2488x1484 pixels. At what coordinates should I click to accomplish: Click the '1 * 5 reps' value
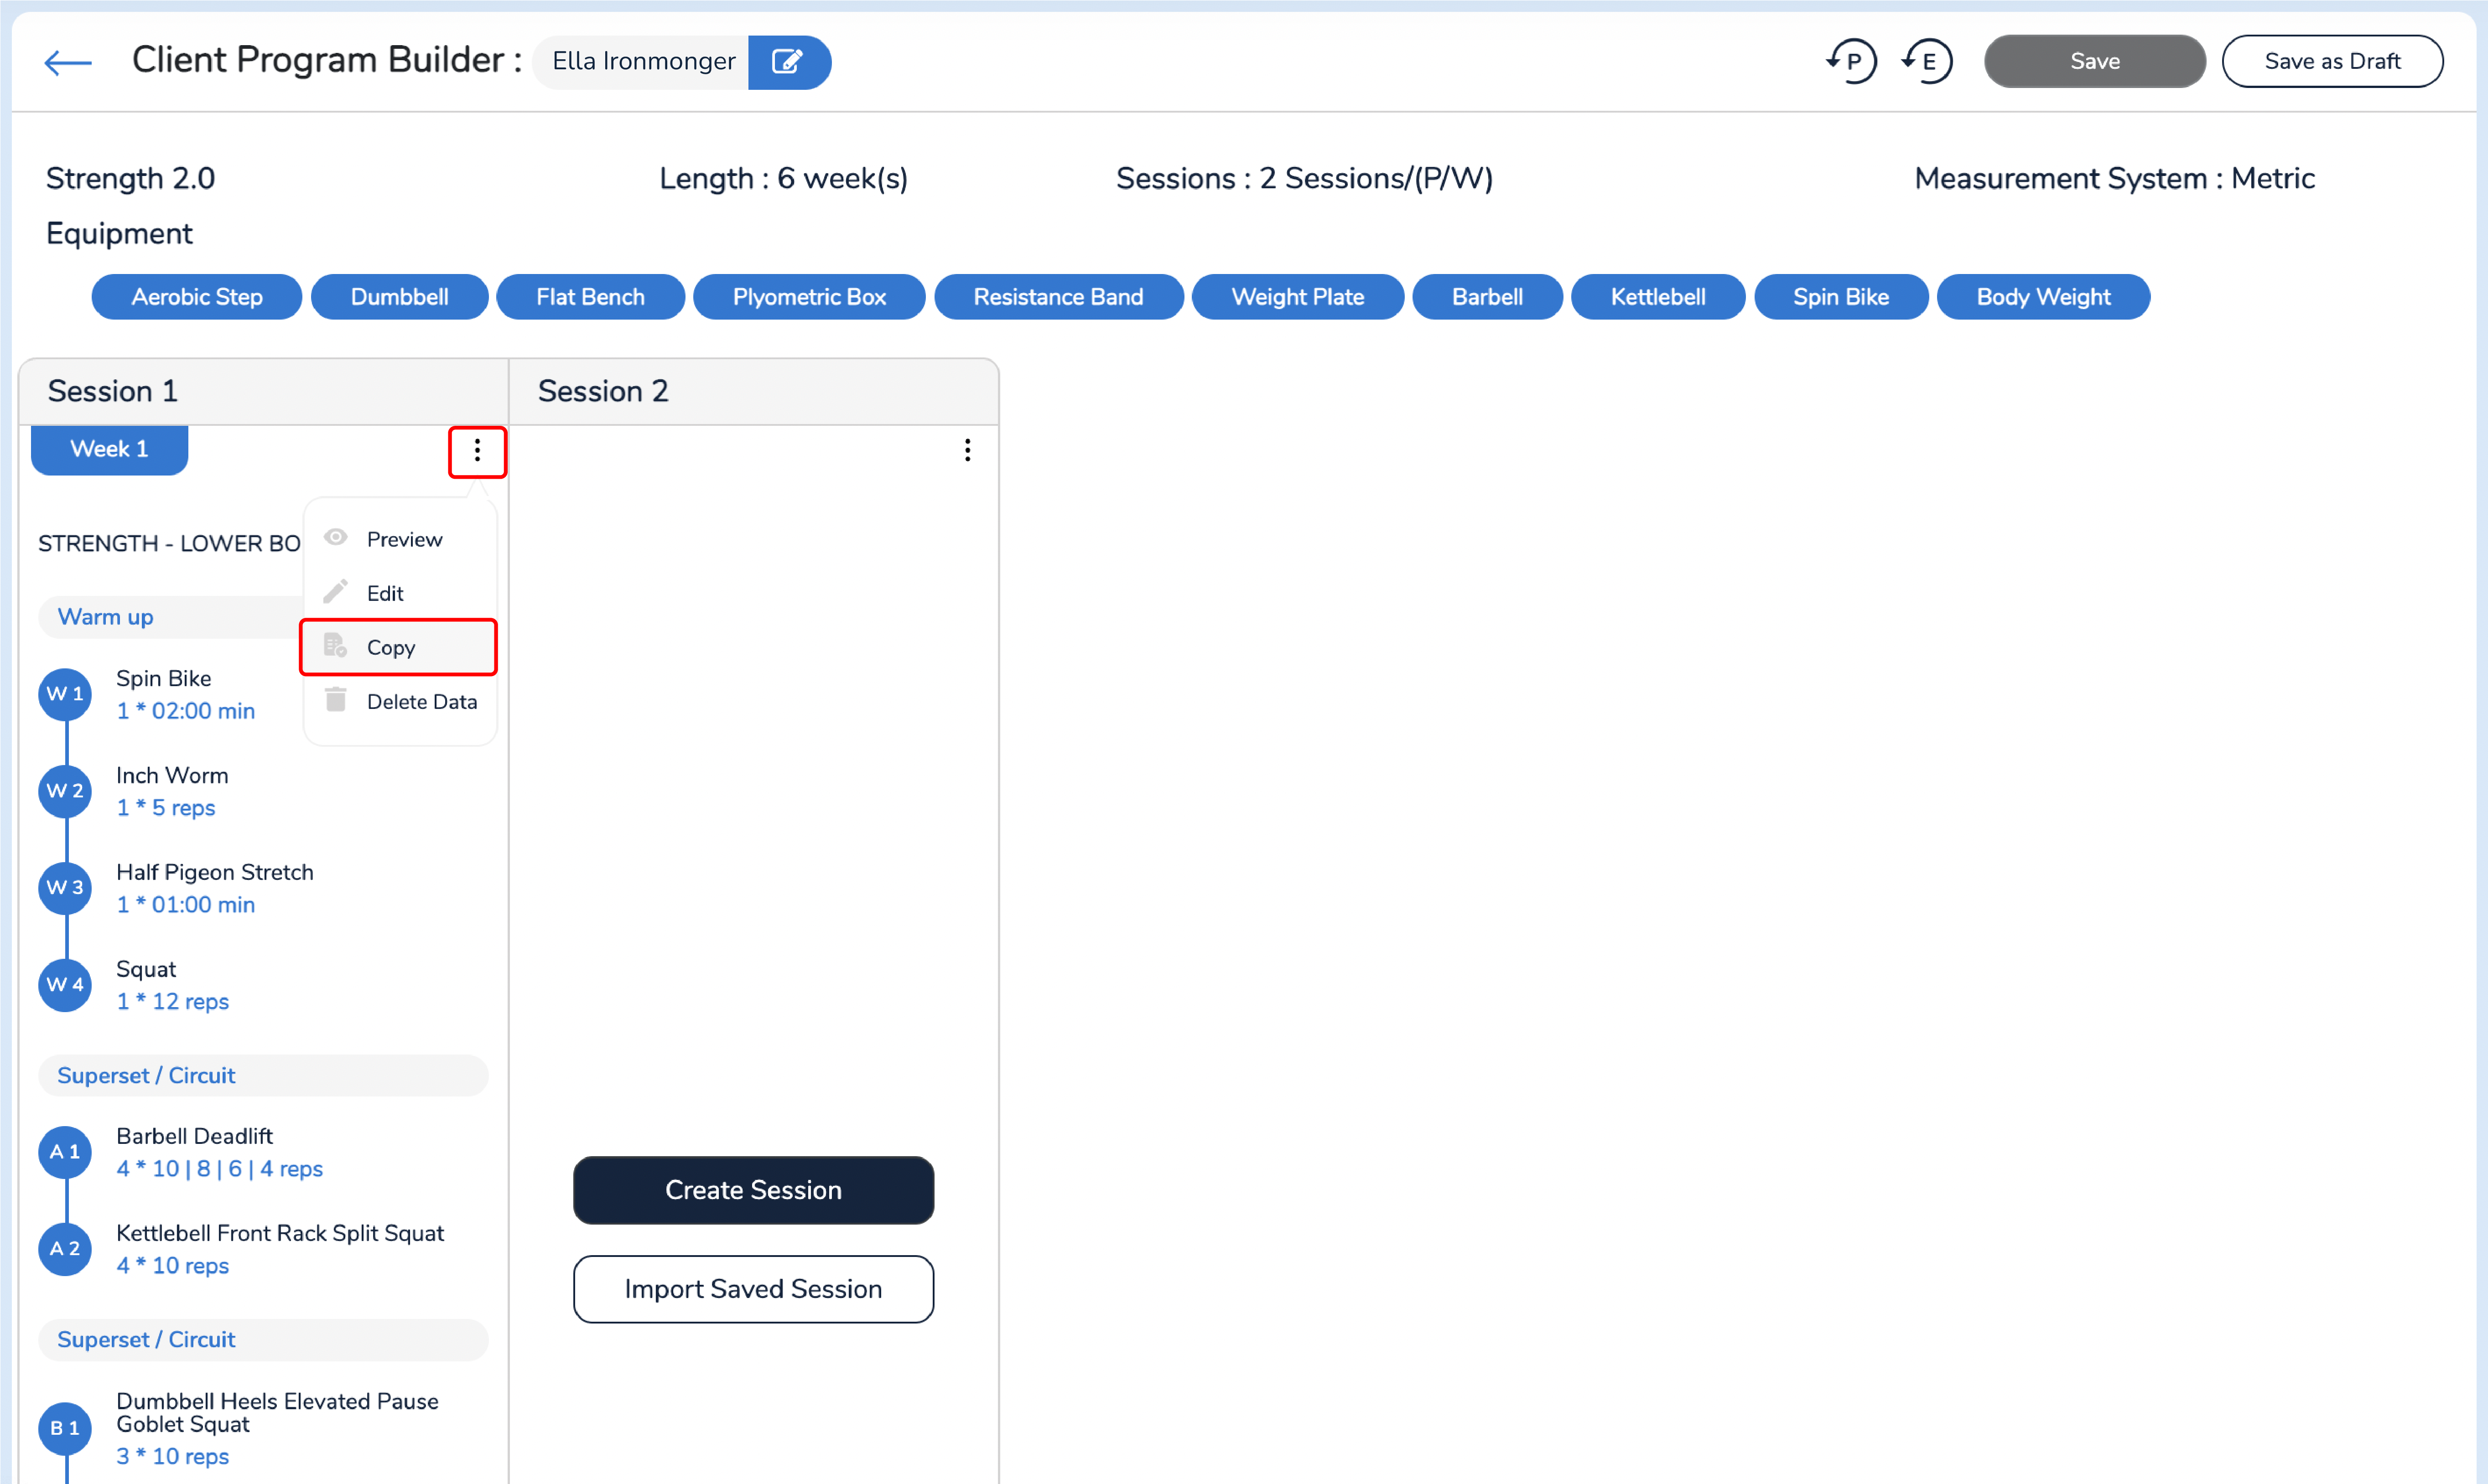click(x=165, y=808)
